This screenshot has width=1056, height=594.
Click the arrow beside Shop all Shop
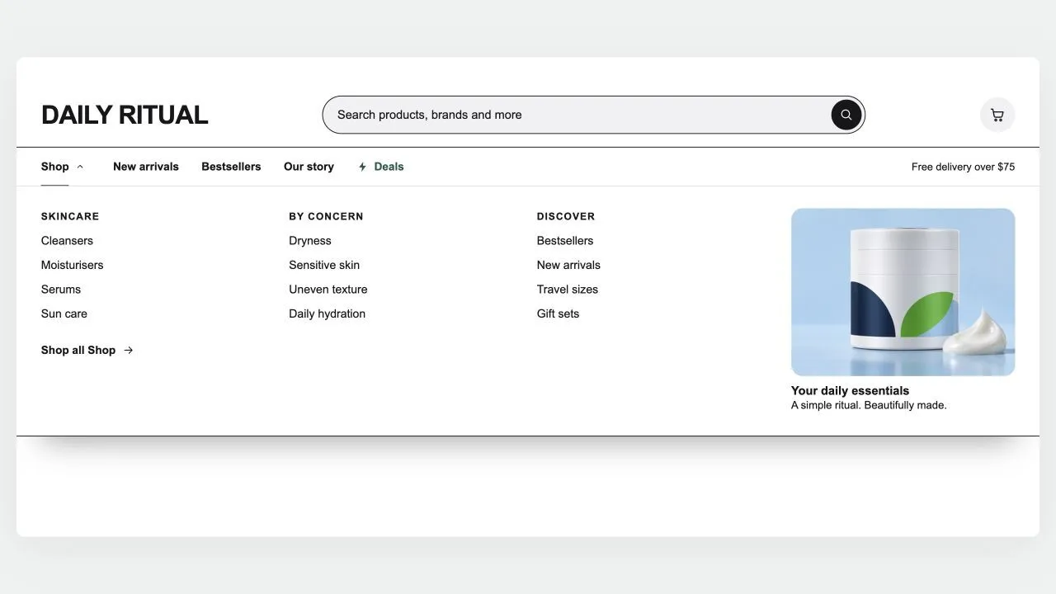[x=129, y=351]
